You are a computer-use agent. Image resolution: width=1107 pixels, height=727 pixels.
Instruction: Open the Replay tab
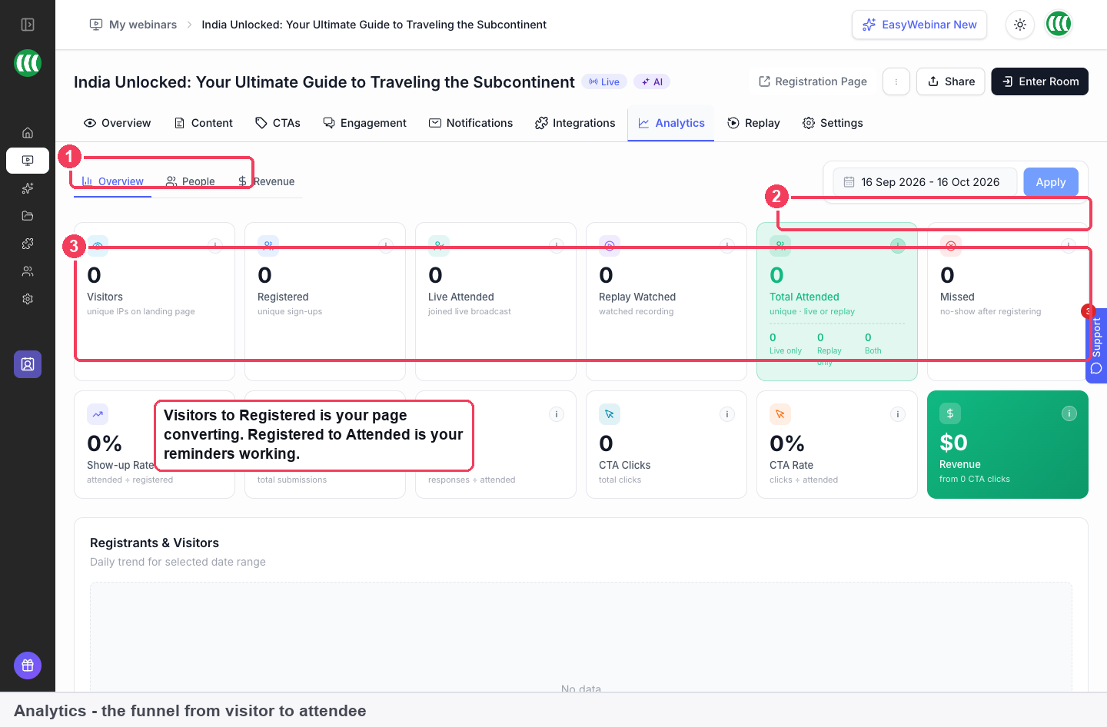click(753, 123)
